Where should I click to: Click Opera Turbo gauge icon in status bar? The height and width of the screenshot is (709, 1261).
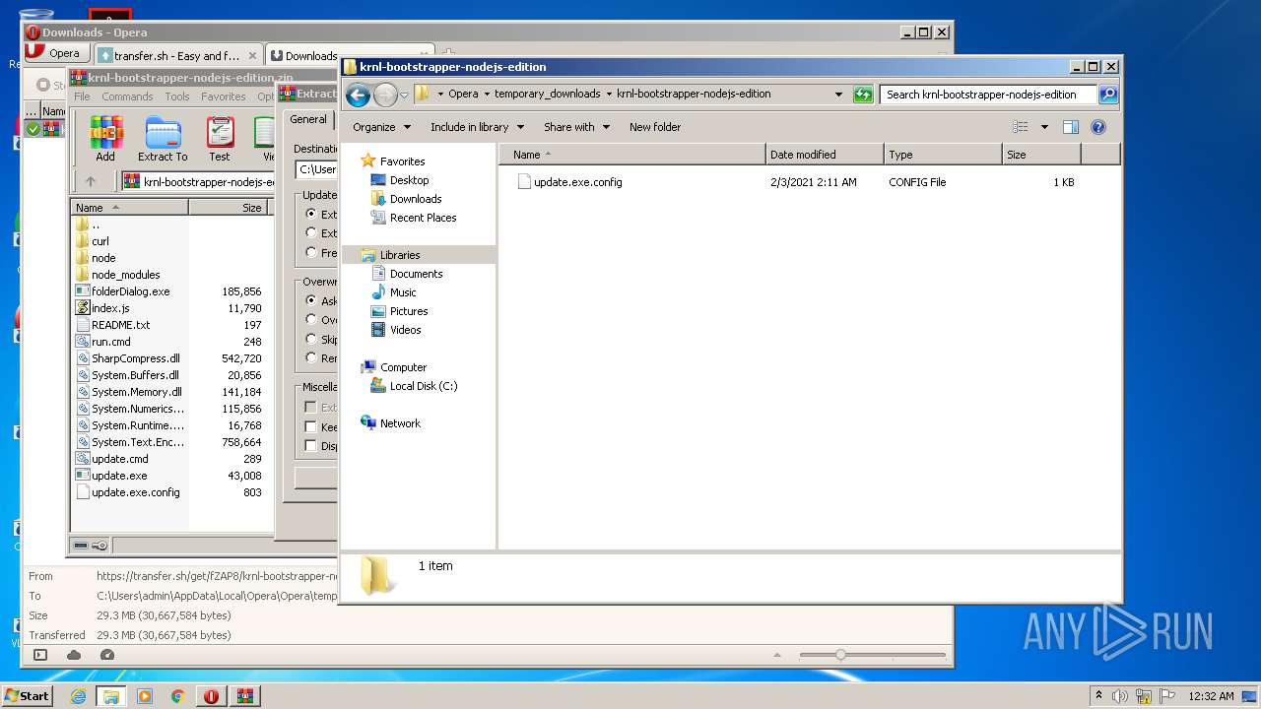point(107,655)
